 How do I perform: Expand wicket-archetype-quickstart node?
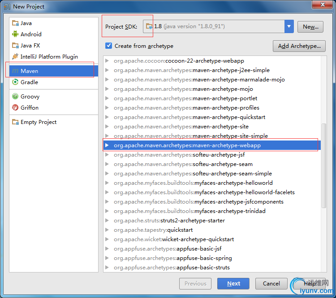point(107,239)
